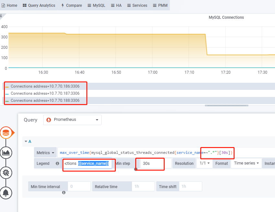
Task: Click the Min time interval field
Action: click(x=79, y=186)
